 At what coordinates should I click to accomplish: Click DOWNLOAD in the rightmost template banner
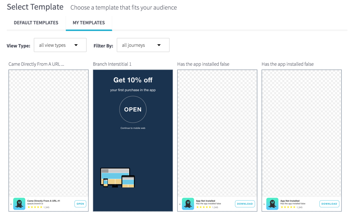329,204
